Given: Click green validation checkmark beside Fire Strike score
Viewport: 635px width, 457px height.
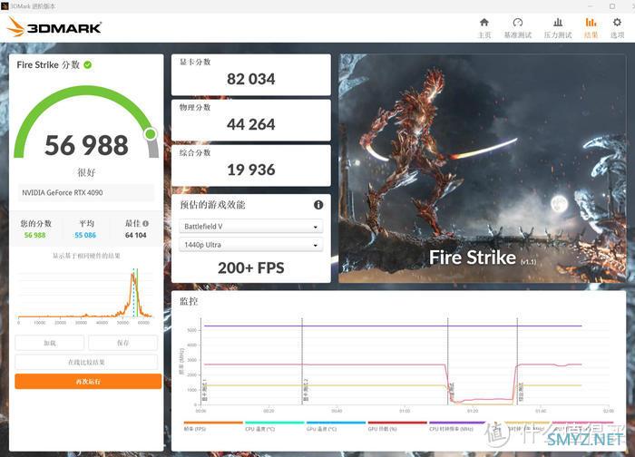Looking at the screenshot, I should pos(87,64).
